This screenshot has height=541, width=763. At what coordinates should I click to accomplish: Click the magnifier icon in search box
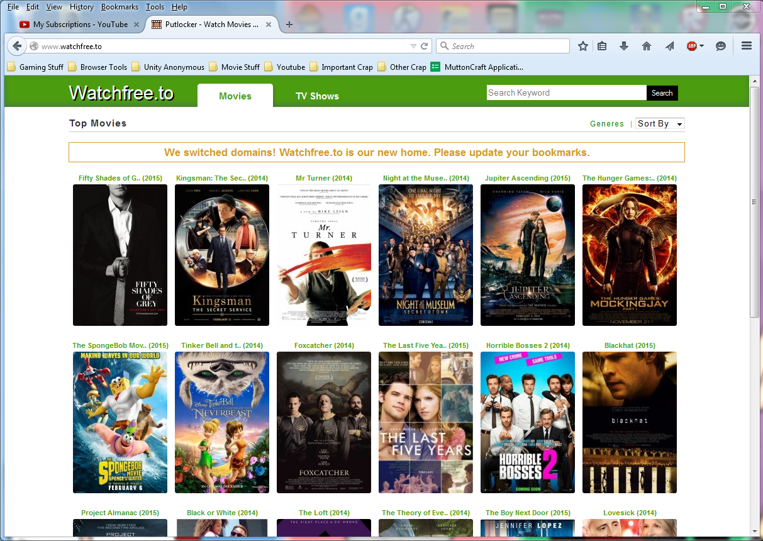[x=445, y=46]
